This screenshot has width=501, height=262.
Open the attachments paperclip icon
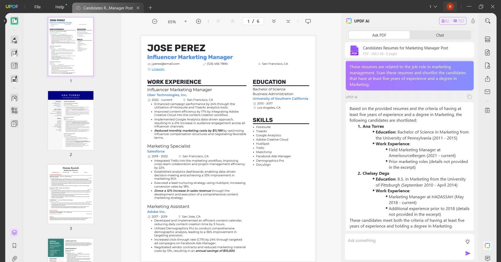[14, 259]
